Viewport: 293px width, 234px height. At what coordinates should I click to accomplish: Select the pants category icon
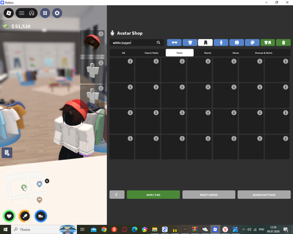205,43
